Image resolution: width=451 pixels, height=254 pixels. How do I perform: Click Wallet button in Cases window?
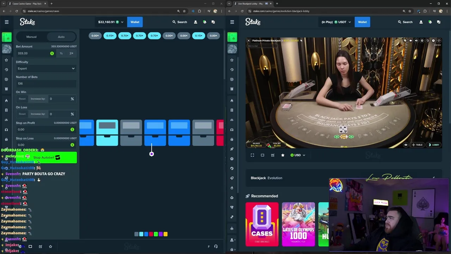pos(135,22)
